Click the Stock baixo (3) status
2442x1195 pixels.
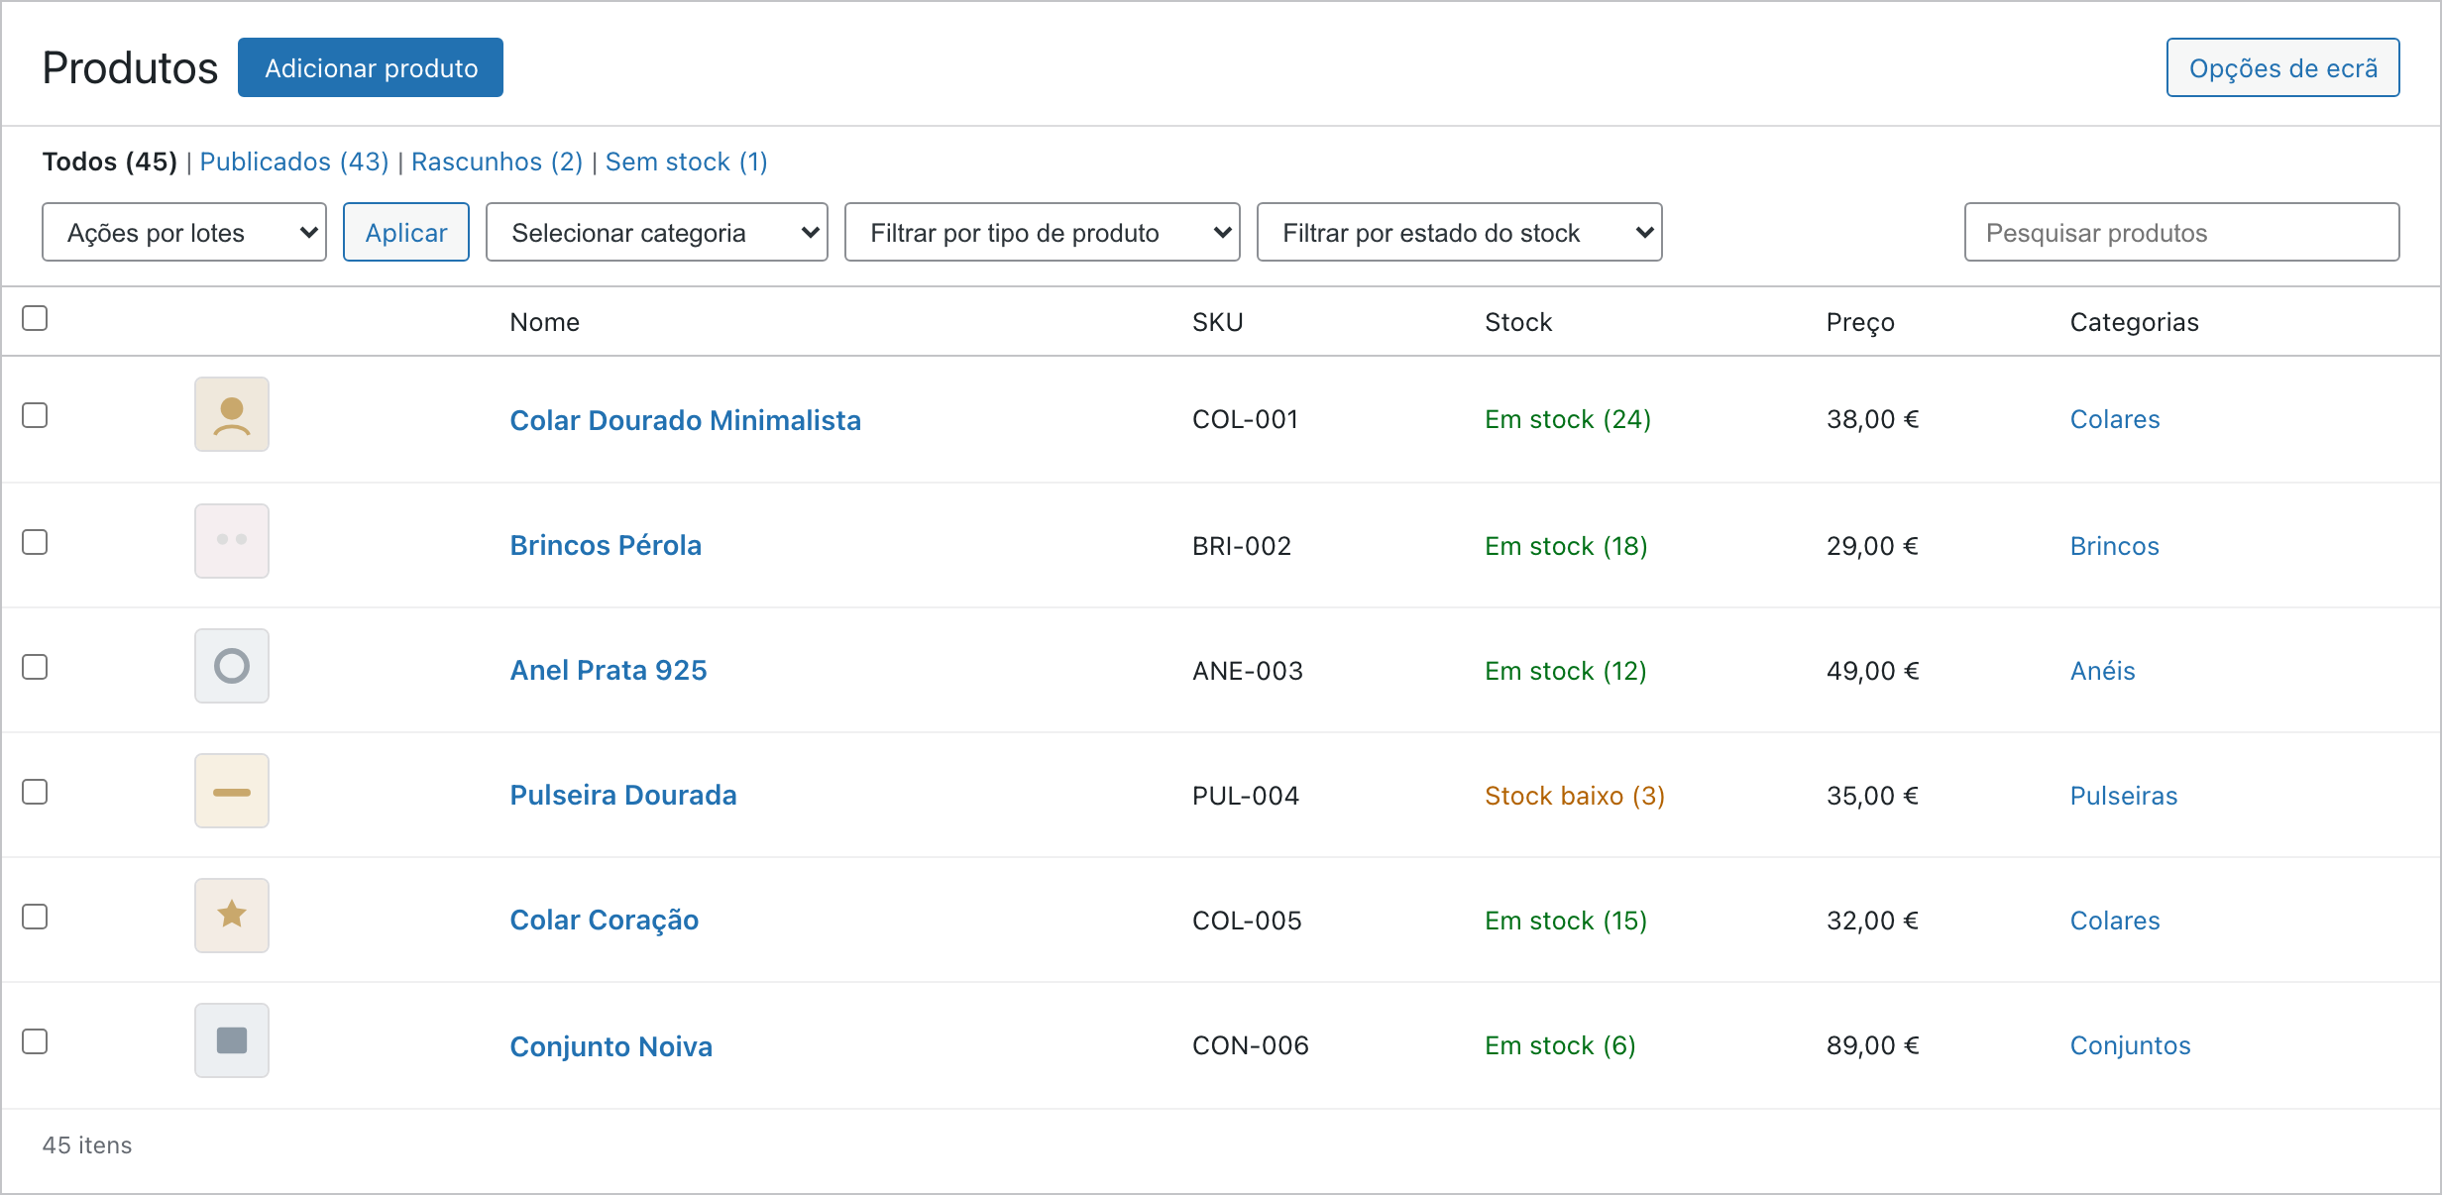[x=1575, y=796]
